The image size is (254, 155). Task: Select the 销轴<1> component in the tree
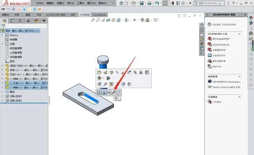pyautogui.click(x=26, y=78)
